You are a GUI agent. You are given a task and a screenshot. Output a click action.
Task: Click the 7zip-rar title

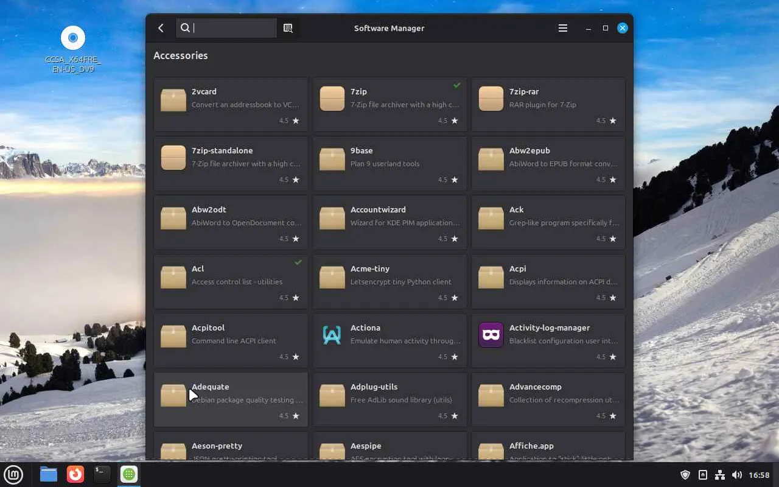point(524,91)
